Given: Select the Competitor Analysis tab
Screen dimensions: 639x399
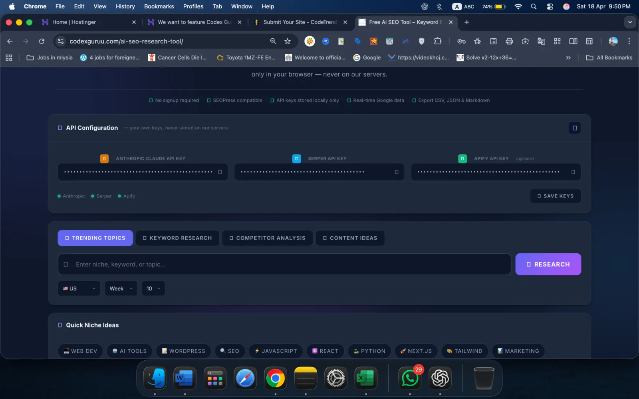Looking at the screenshot, I should [267, 238].
